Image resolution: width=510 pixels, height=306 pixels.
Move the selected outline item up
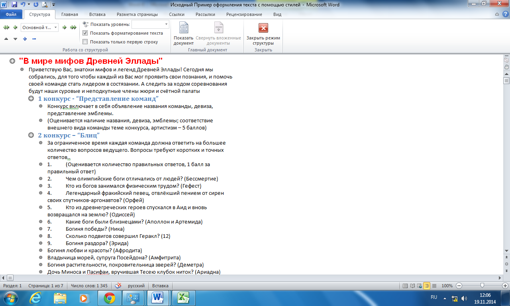(6, 39)
